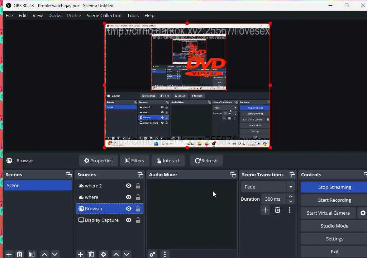367x258 pixels.
Task: Refresh the Browser source
Action: [206, 161]
